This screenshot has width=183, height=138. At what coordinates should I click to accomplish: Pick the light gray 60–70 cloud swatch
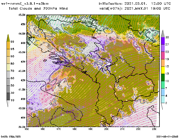(x=8, y=75)
